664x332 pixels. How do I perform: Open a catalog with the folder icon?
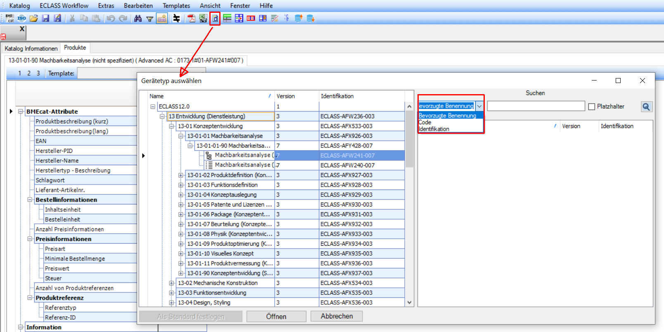tap(34, 18)
